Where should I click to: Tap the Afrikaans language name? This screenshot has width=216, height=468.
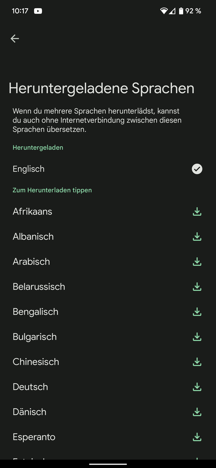pyautogui.click(x=32, y=211)
